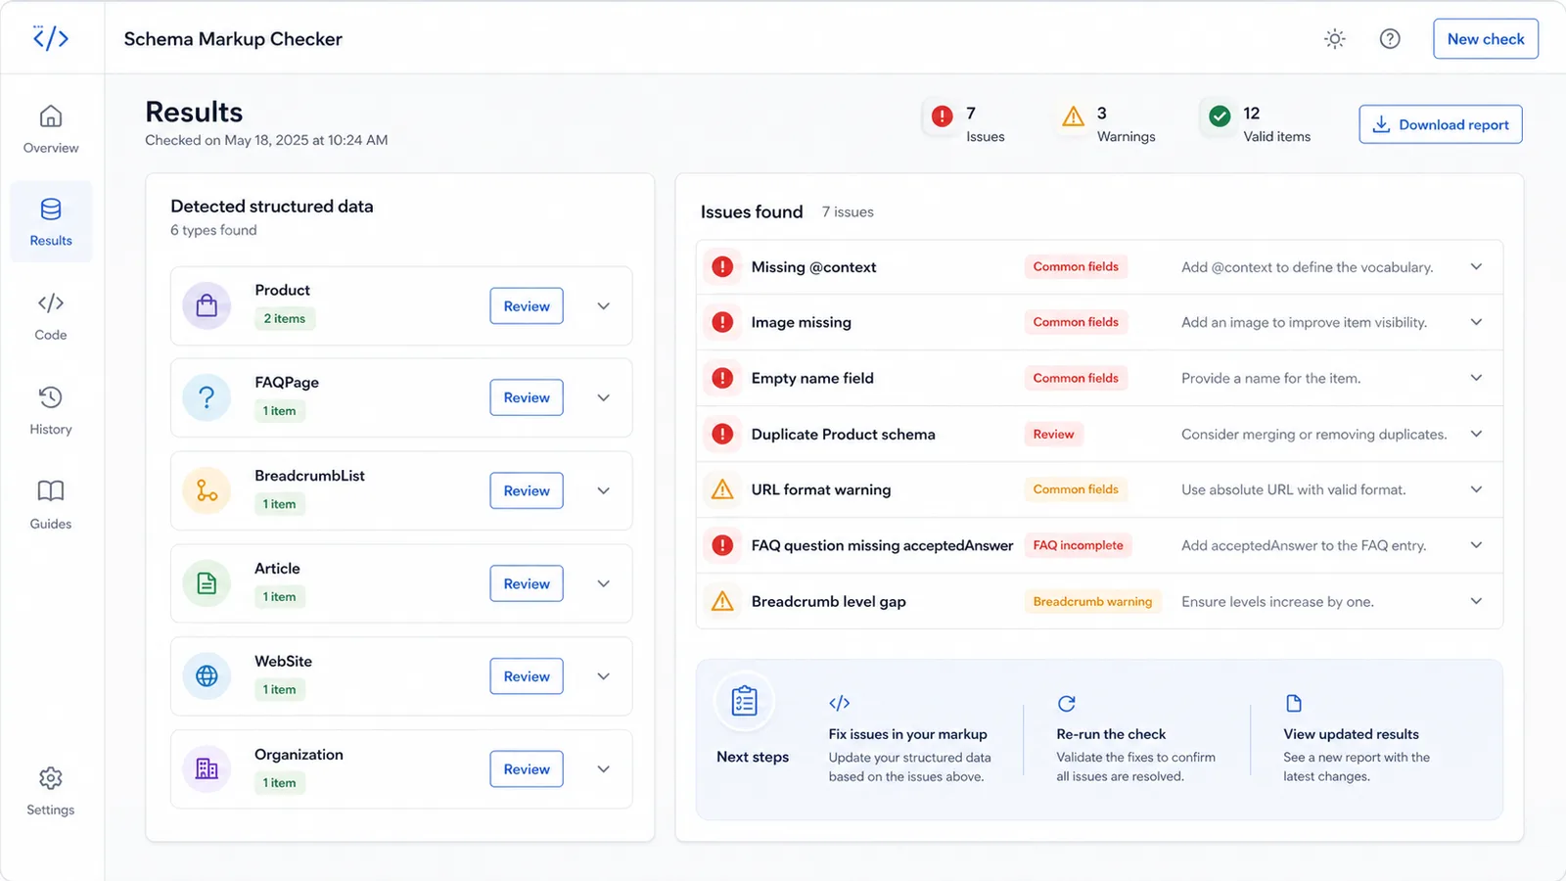Viewport: 1566px width, 881px height.
Task: Click the error icon beside Missing @context
Action: pos(722,266)
